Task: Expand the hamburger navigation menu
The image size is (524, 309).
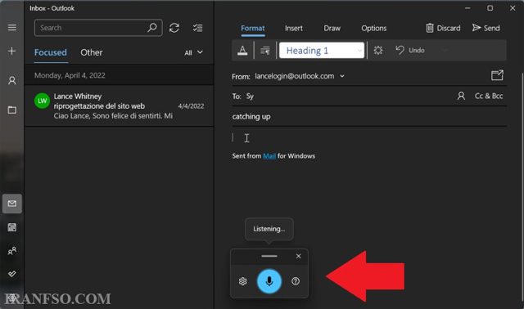Action: [x=12, y=27]
